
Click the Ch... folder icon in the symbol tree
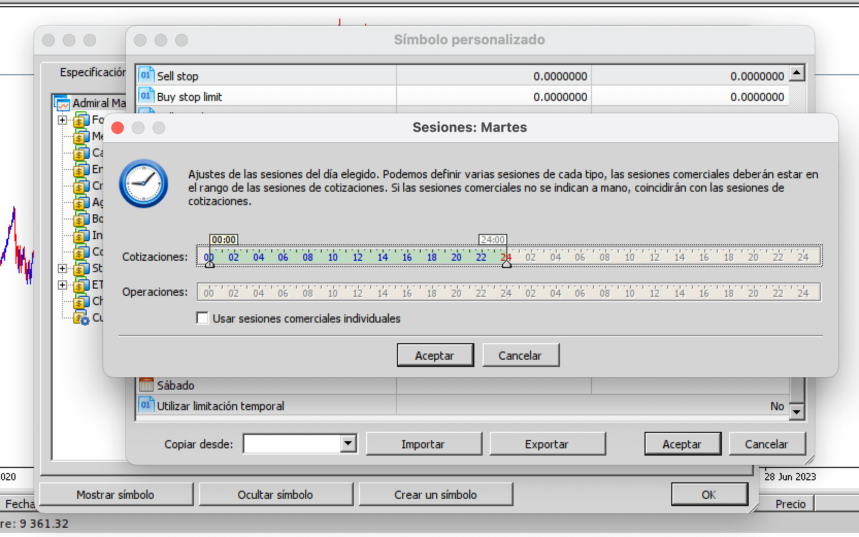(81, 302)
